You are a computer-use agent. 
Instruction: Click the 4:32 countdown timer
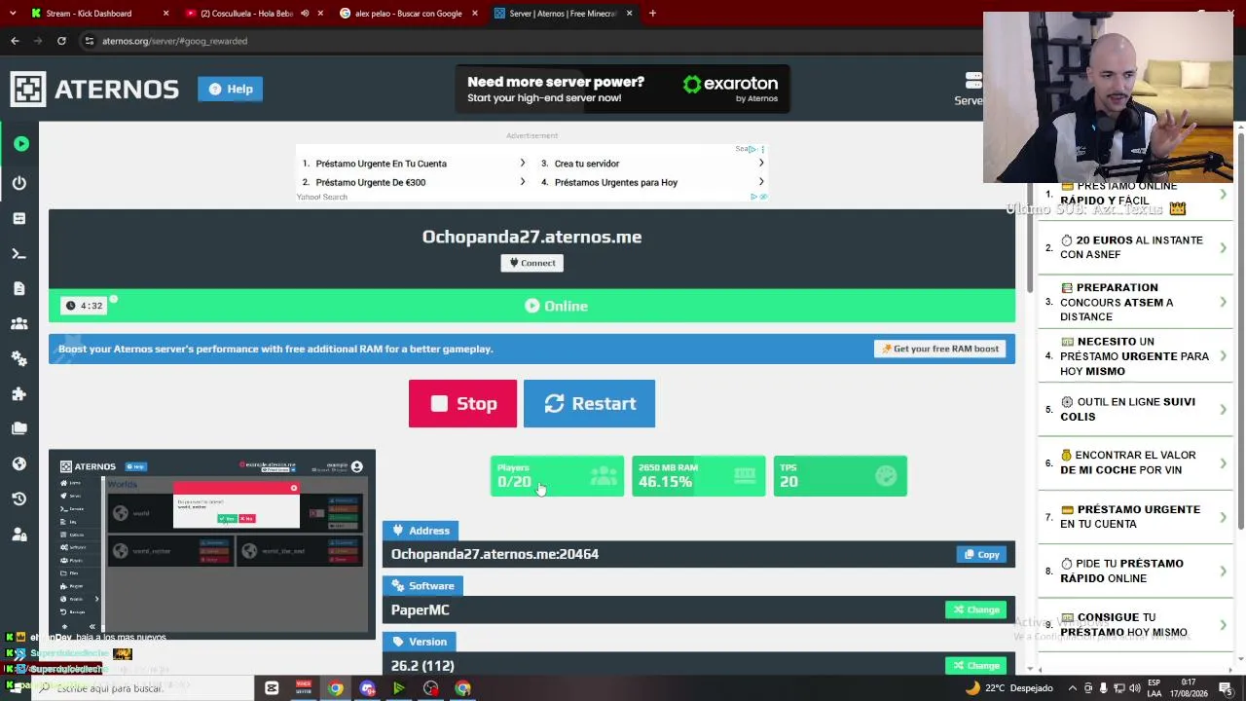pyautogui.click(x=85, y=306)
